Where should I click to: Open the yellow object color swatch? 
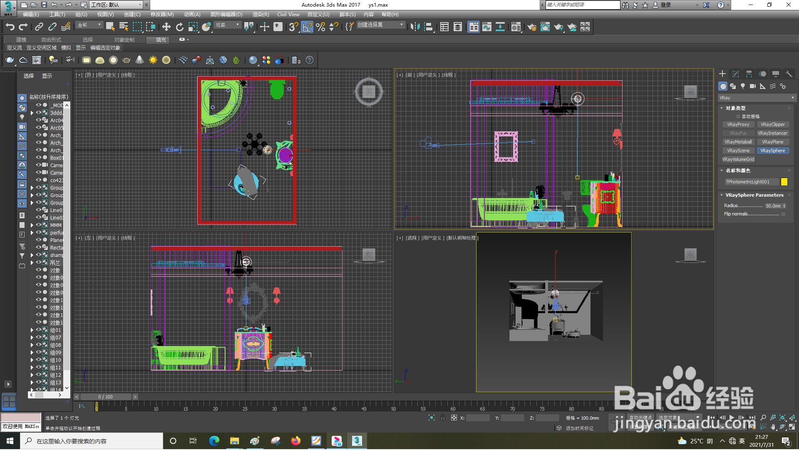click(784, 182)
